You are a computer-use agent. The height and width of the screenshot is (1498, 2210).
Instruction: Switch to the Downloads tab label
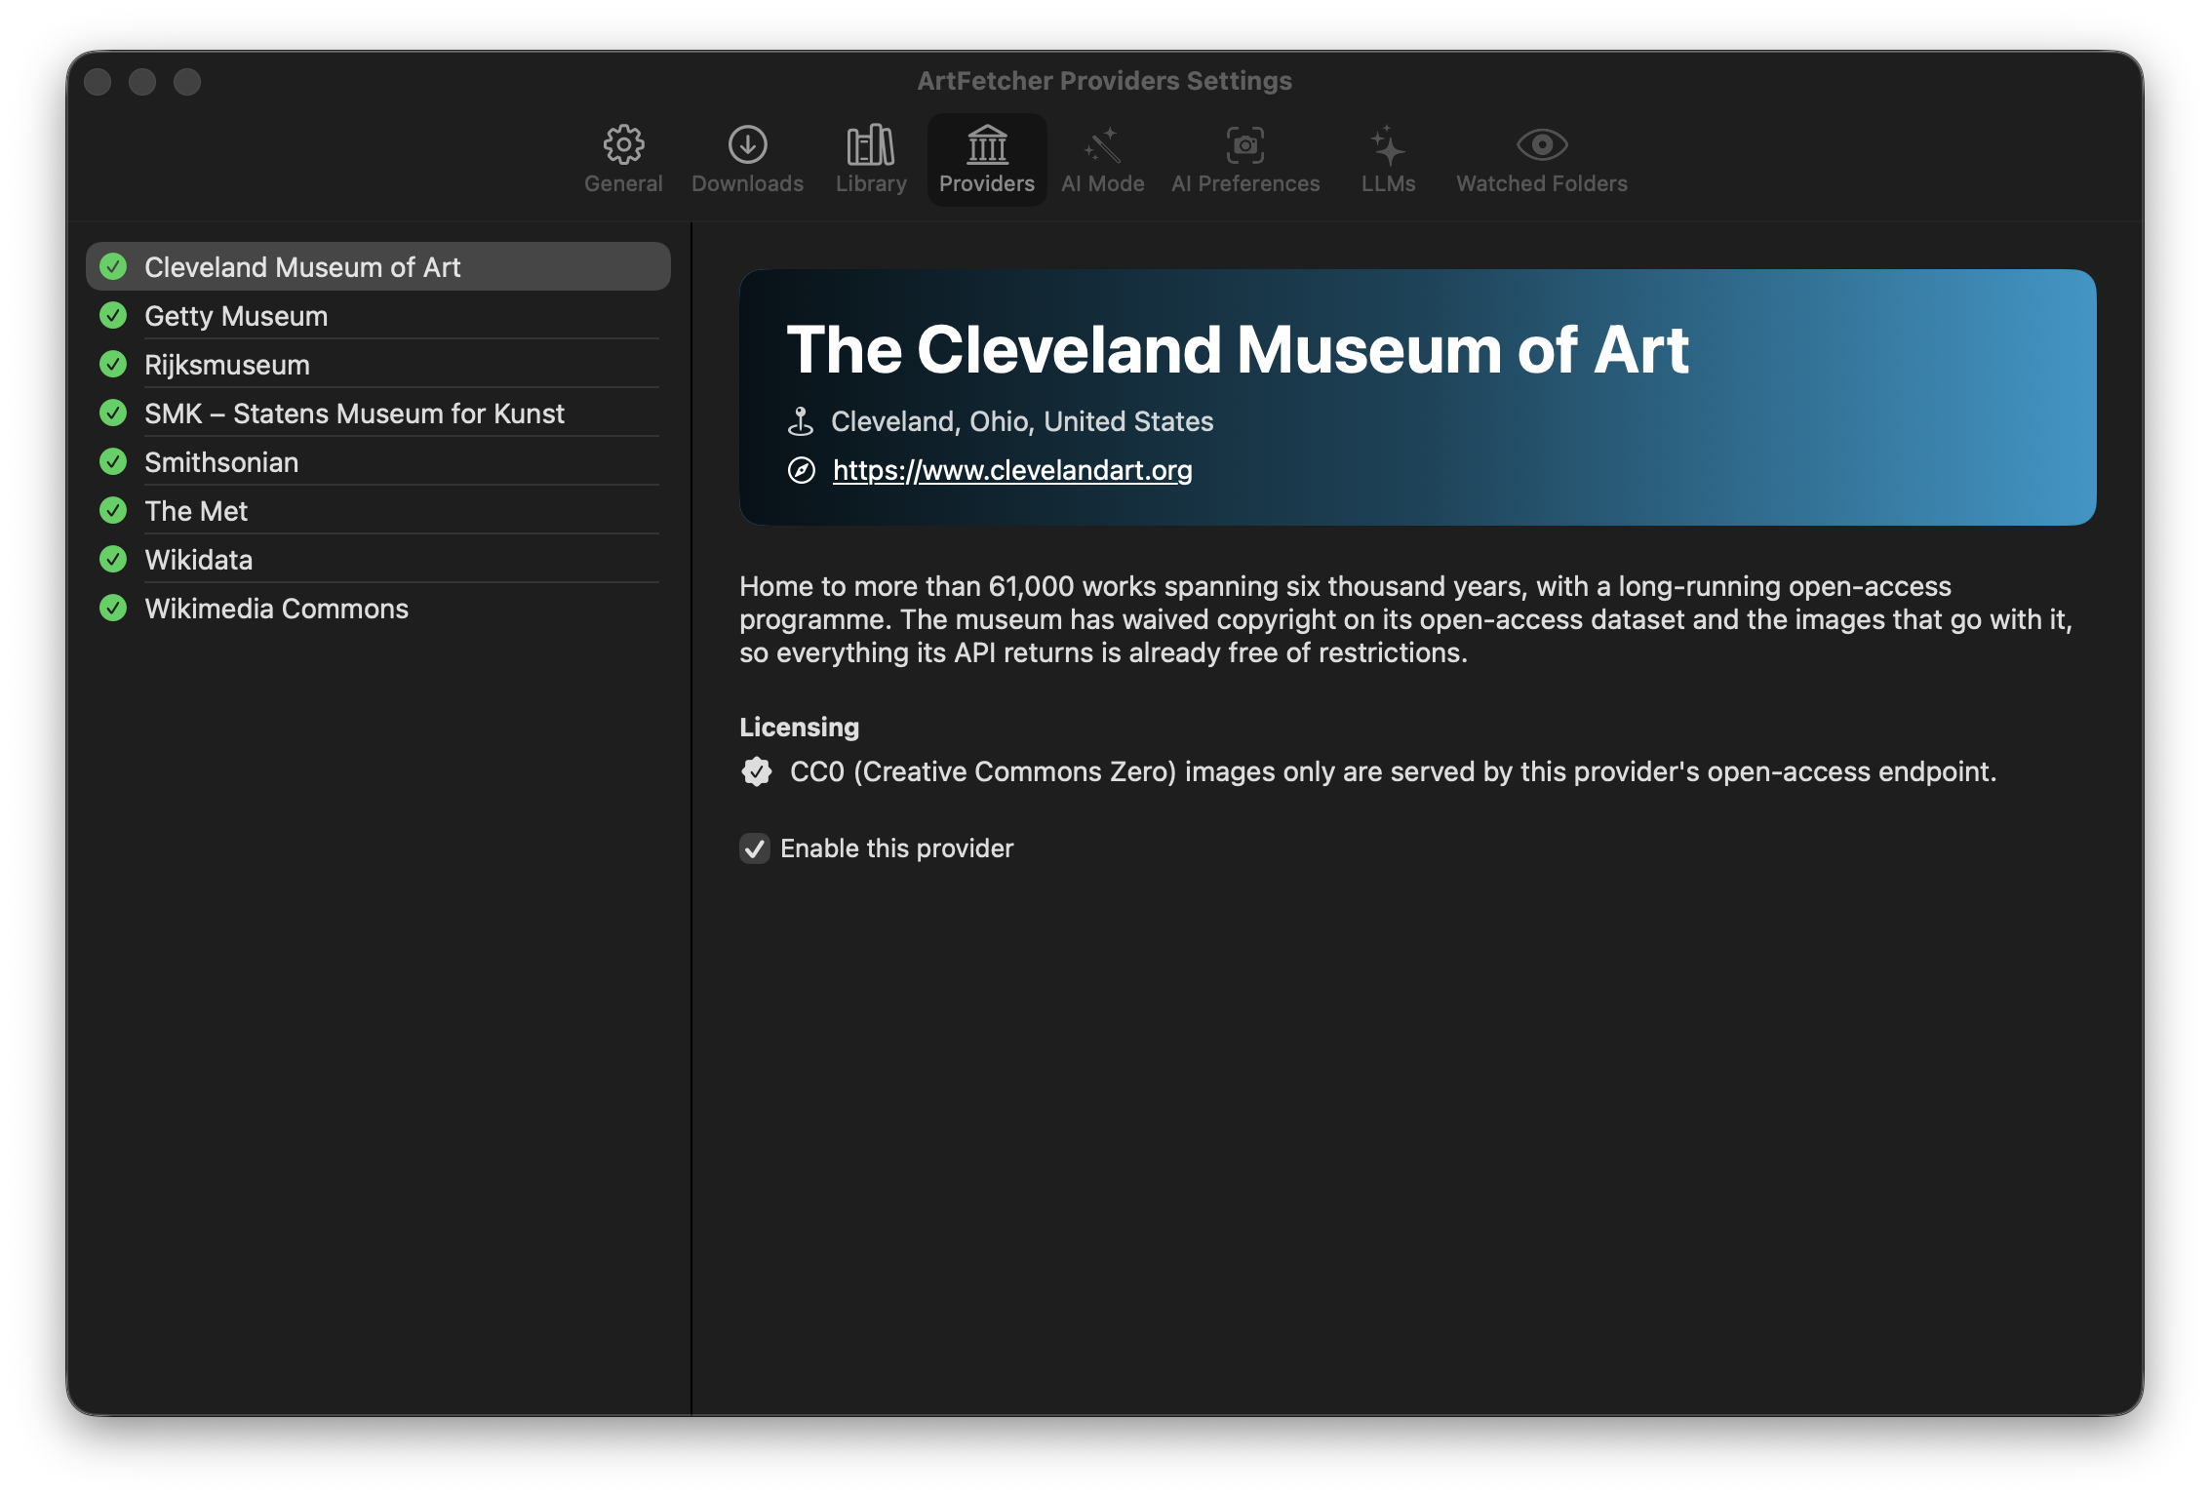747,183
